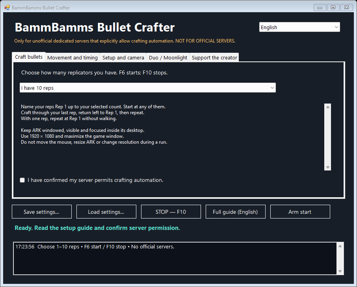Click the Save settings... button

pos(42,212)
